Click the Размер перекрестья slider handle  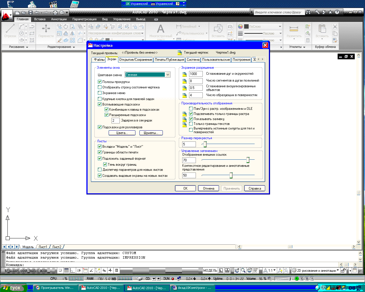point(205,144)
